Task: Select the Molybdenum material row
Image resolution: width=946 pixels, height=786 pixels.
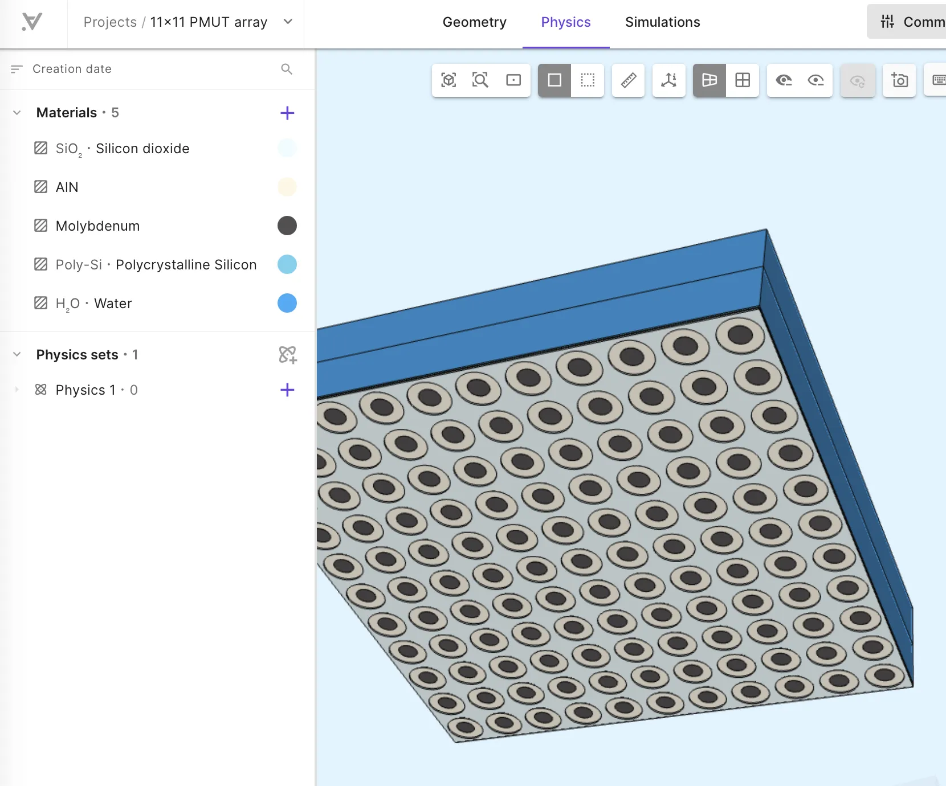Action: point(157,226)
